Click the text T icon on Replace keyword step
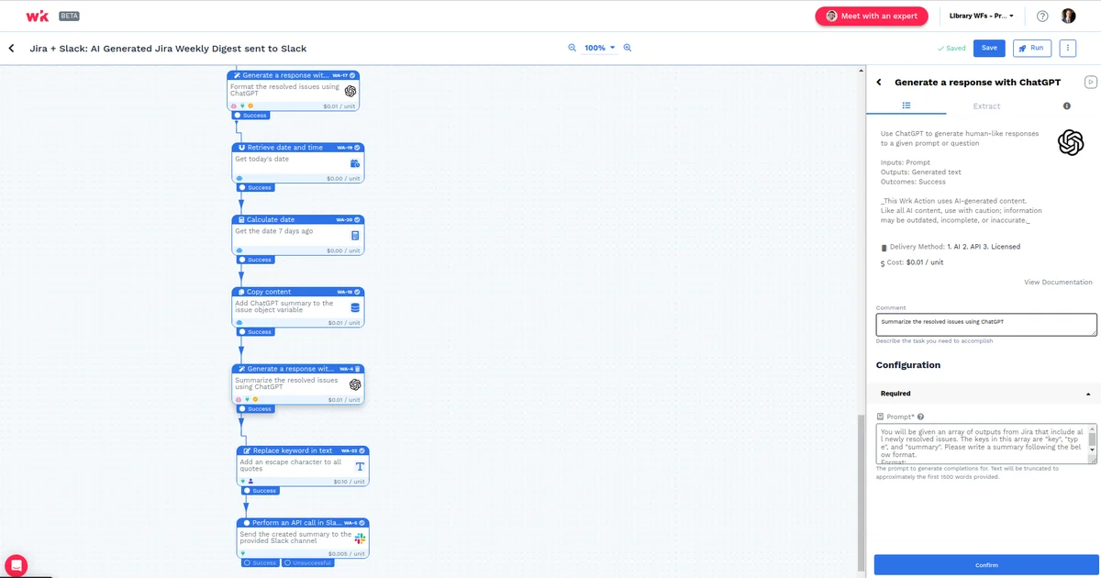The image size is (1101, 578). [x=360, y=466]
